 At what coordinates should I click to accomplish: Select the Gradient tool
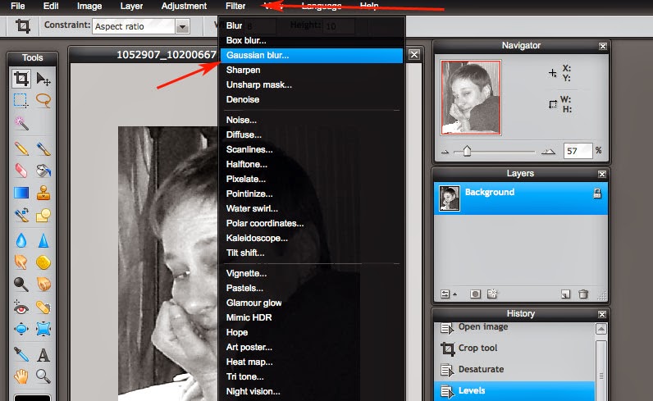pos(21,193)
